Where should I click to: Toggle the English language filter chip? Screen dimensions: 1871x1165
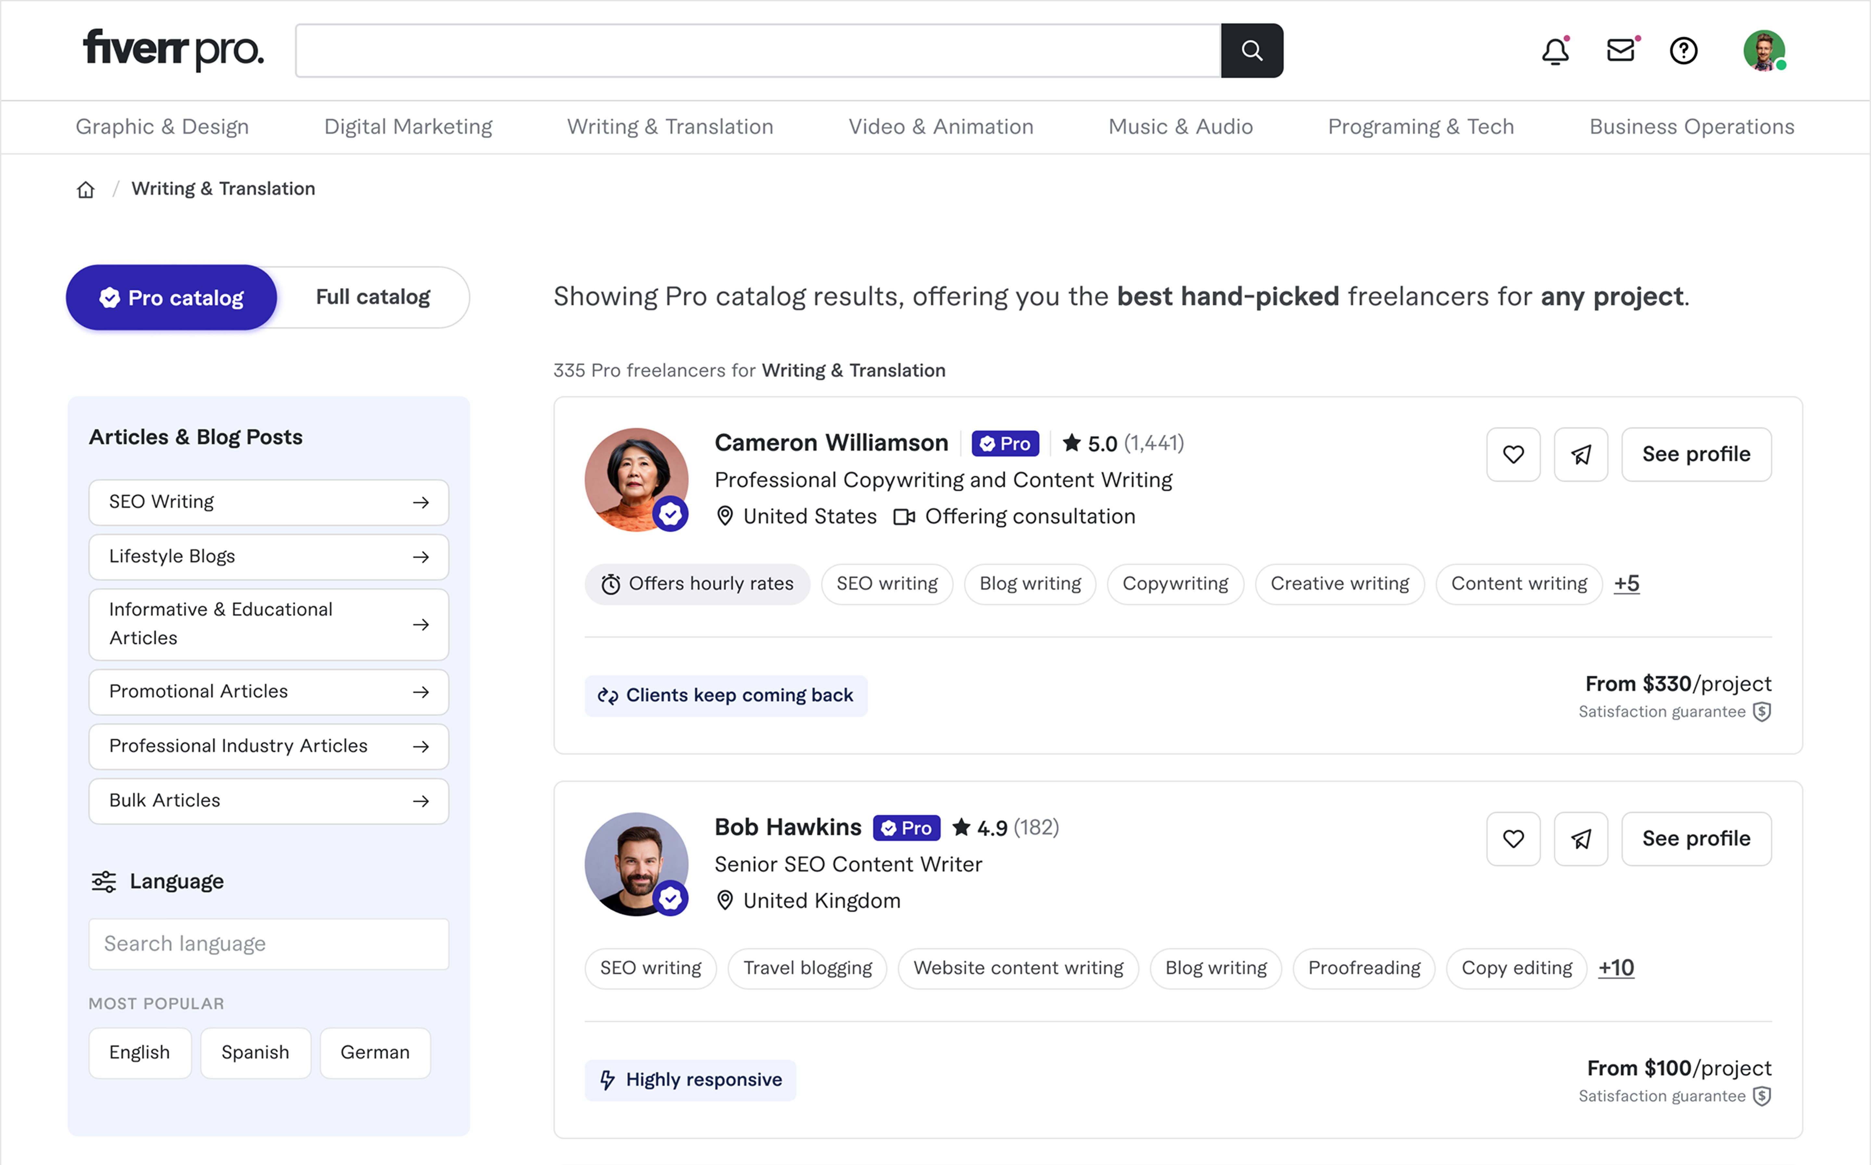coord(139,1053)
